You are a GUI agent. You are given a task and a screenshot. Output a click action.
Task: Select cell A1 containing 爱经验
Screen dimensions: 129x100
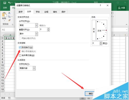pos(10,38)
